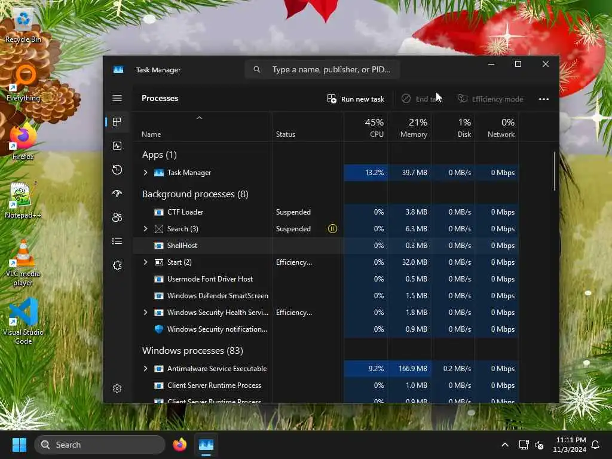The image size is (612, 459).
Task: Click the Background processes (8) group heading
Action: pyautogui.click(x=195, y=194)
